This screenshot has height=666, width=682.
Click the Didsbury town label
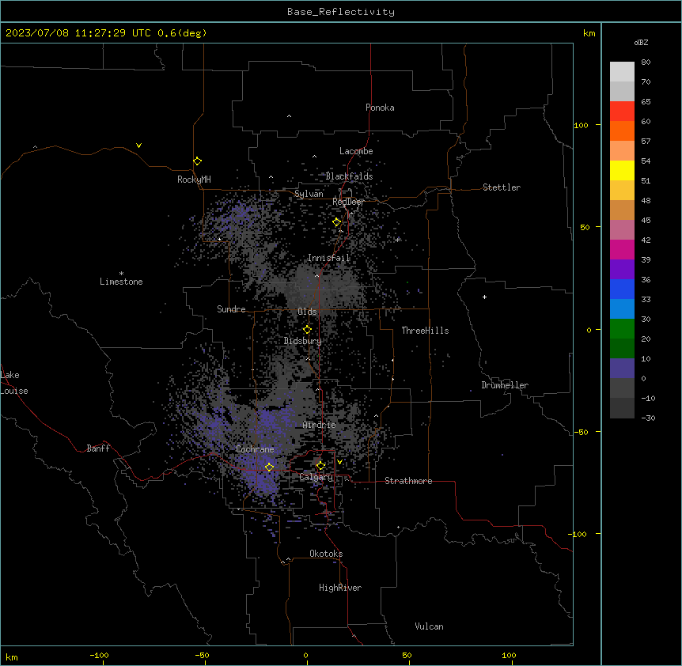pyautogui.click(x=303, y=341)
